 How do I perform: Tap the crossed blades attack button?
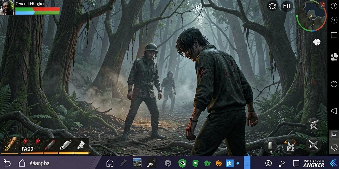coord(314,145)
